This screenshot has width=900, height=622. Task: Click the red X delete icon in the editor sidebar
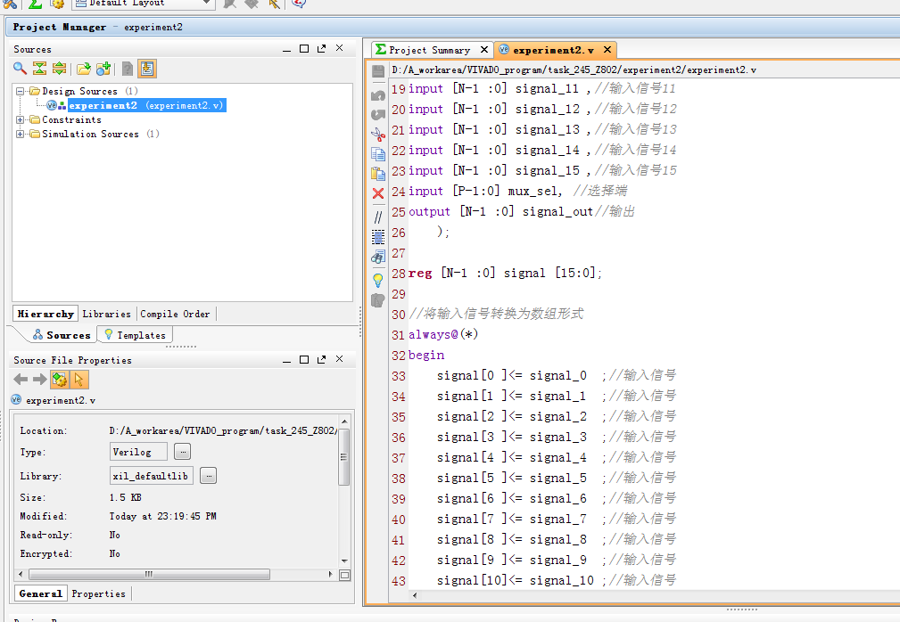point(377,193)
